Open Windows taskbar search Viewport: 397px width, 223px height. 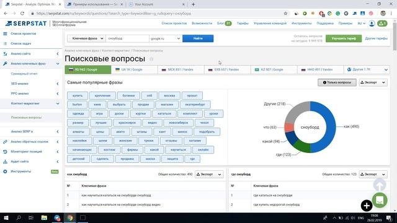[x=19, y=217]
